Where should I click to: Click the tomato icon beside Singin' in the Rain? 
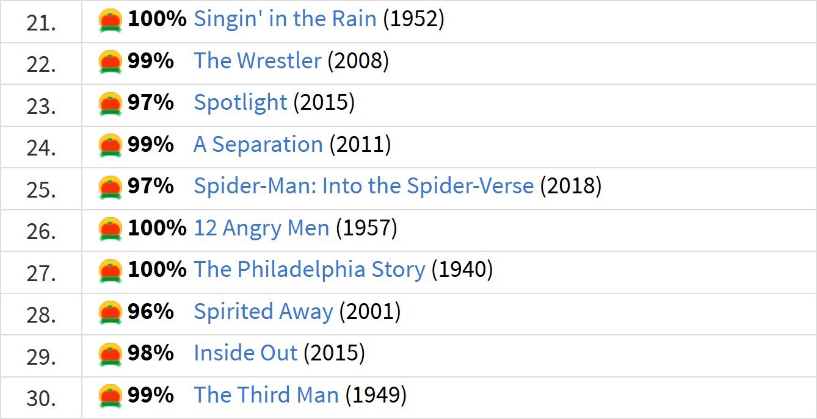coord(111,21)
